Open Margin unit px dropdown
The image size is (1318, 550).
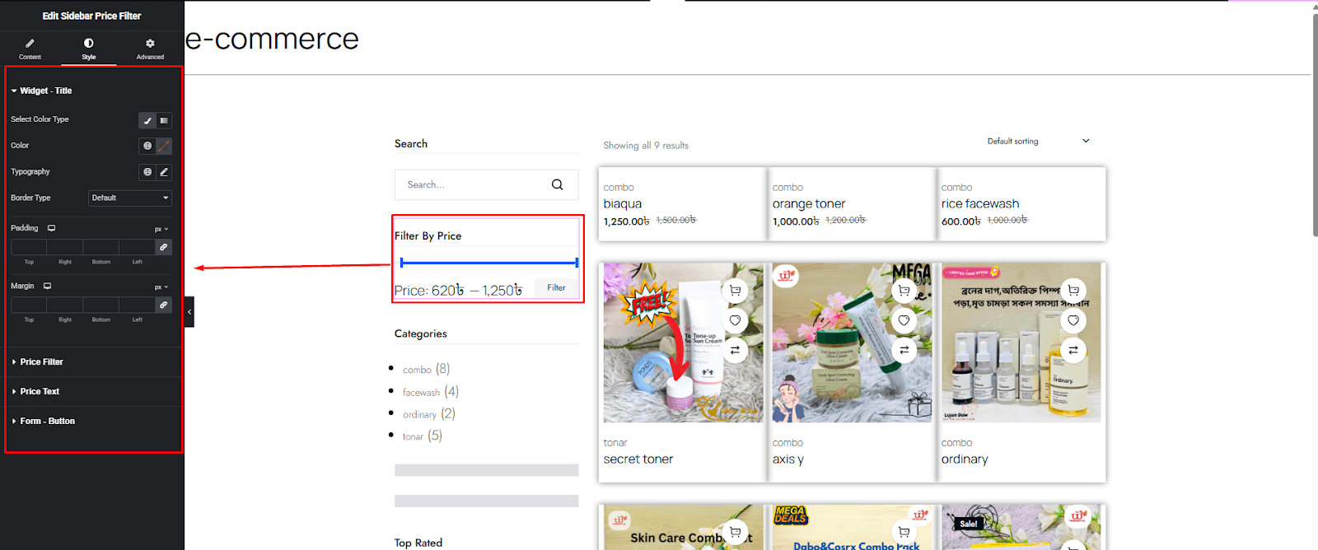coord(161,287)
